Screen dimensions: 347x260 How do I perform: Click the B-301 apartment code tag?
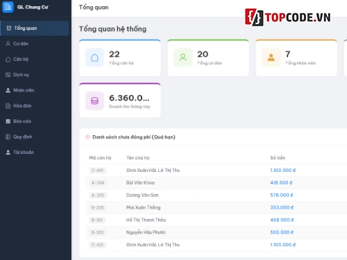tap(97, 220)
